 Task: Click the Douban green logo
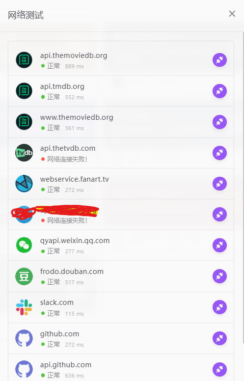[x=24, y=276]
